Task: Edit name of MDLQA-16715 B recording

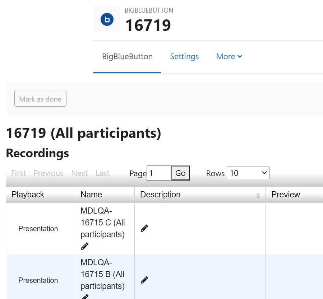Action: pyautogui.click(x=85, y=297)
